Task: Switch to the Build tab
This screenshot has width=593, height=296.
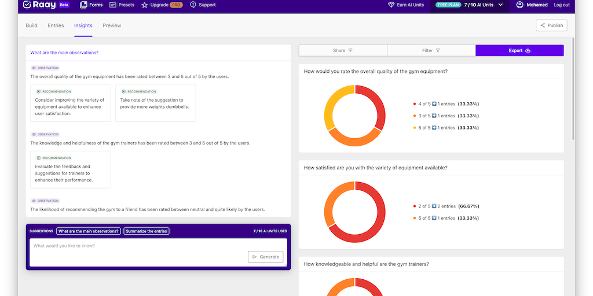Action: [31, 25]
